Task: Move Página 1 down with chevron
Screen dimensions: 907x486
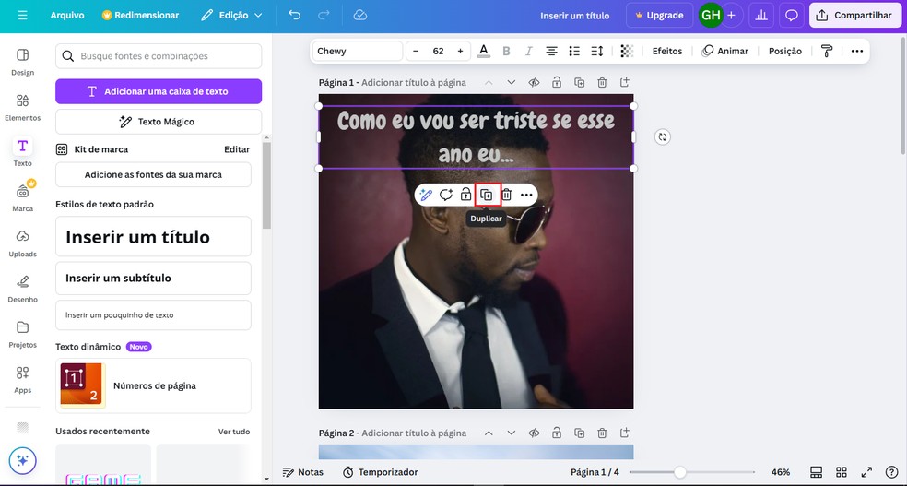Action: coord(511,82)
